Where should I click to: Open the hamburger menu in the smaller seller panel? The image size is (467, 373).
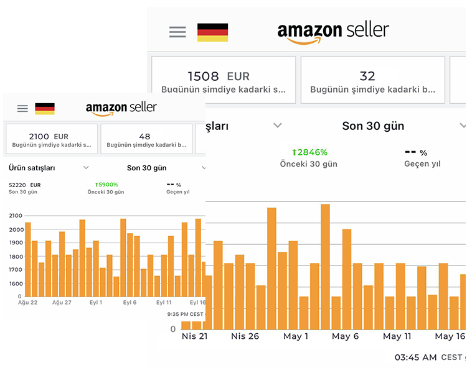click(x=22, y=109)
